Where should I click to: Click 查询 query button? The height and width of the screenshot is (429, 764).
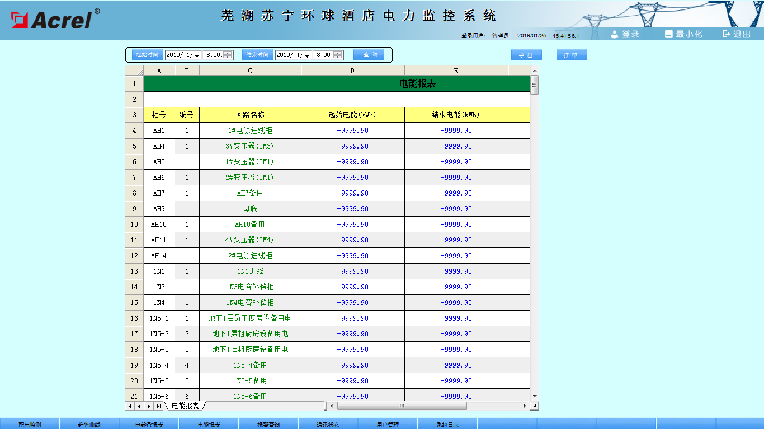[x=369, y=55]
